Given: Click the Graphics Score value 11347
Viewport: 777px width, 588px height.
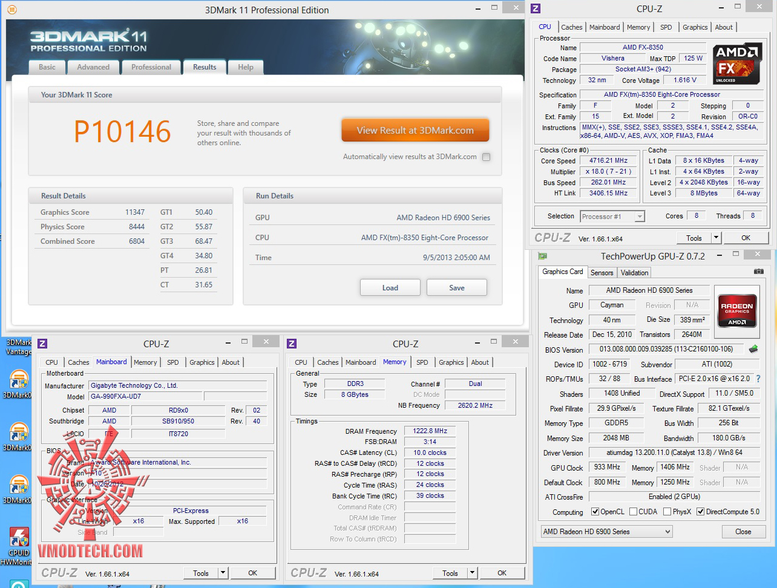Looking at the screenshot, I should click(135, 212).
